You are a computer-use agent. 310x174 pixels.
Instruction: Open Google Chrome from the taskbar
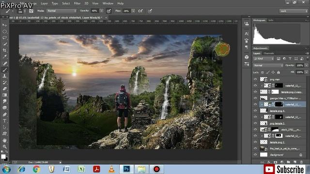(37, 169)
